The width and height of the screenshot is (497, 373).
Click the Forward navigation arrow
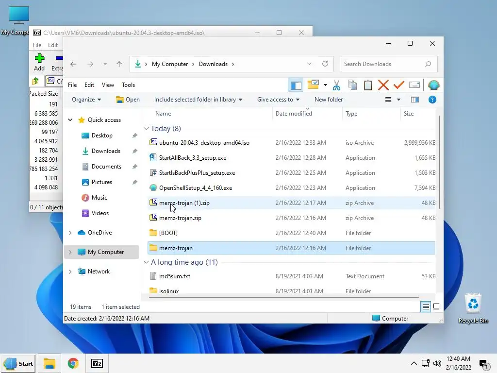click(90, 64)
